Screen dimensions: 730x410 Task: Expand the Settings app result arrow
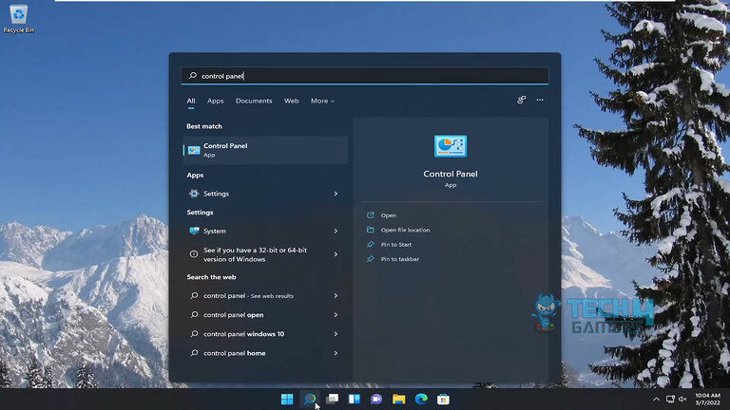(x=336, y=194)
